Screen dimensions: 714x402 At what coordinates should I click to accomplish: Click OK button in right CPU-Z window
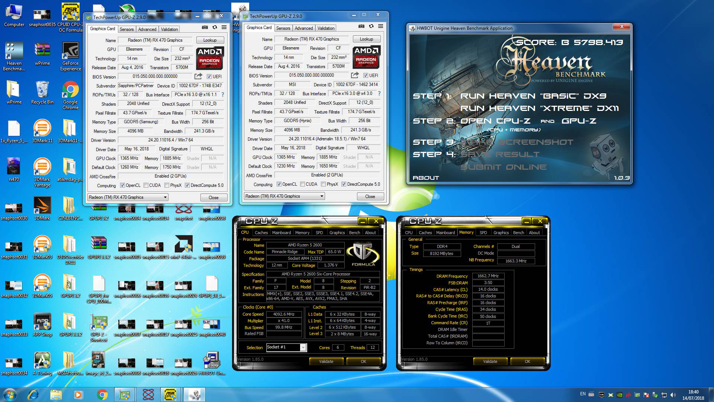pyautogui.click(x=527, y=361)
